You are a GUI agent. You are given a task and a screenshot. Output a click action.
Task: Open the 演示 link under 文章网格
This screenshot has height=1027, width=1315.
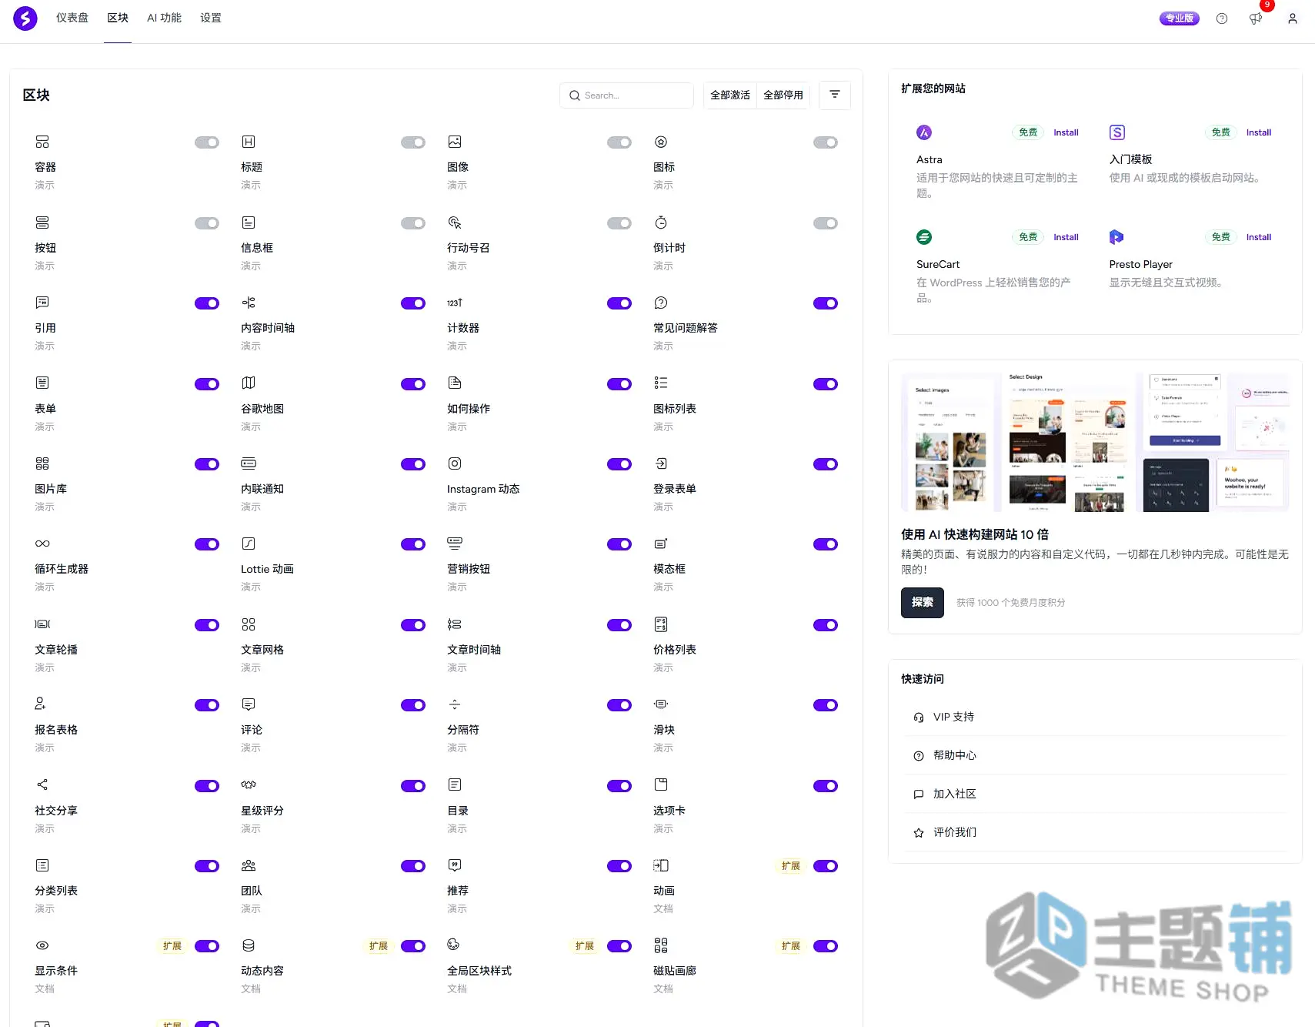pyautogui.click(x=251, y=667)
